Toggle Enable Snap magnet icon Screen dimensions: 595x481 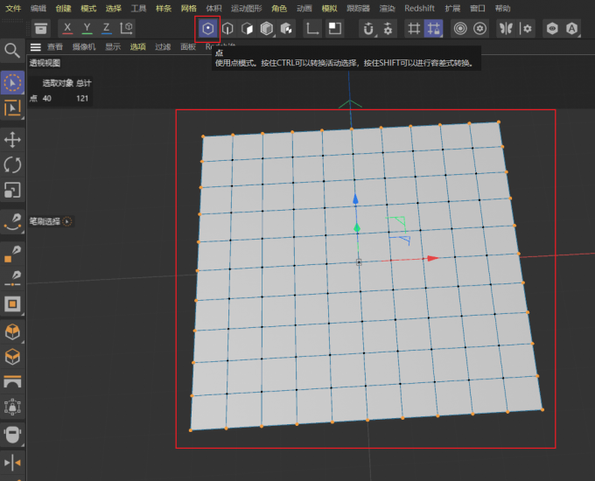coord(368,29)
